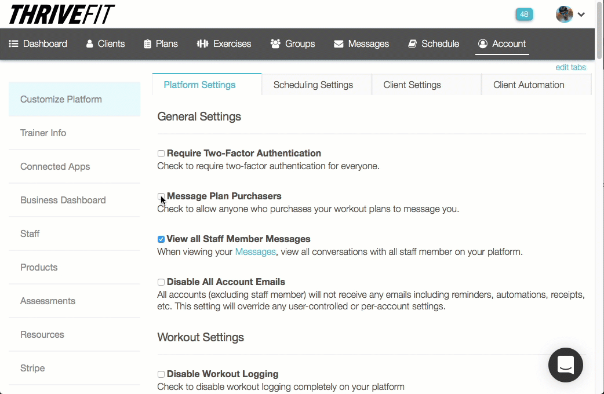Image resolution: width=604 pixels, height=394 pixels.
Task: Check Disable All Account Emails box
Action: [x=161, y=282]
